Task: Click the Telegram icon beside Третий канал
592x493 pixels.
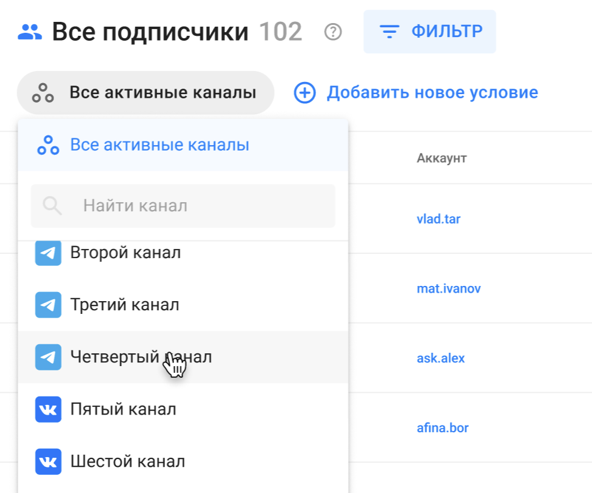Action: 48,305
